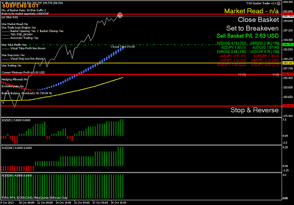Click the 11 Oct 08:00 time axis label
The height and width of the screenshot is (205, 294).
coord(44,203)
